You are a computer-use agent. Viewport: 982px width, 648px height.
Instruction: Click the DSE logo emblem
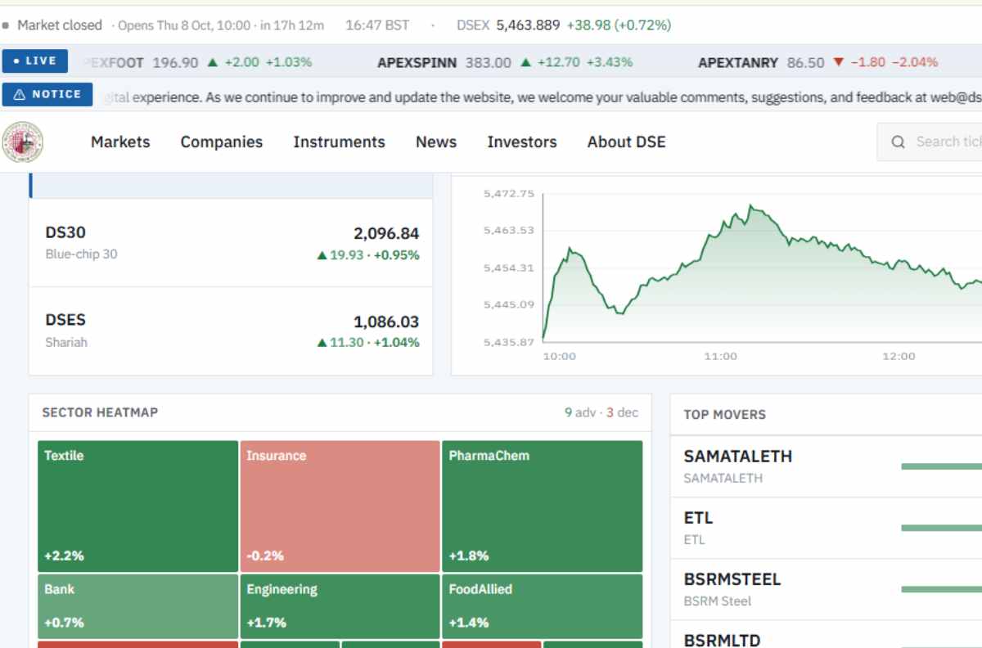click(23, 142)
